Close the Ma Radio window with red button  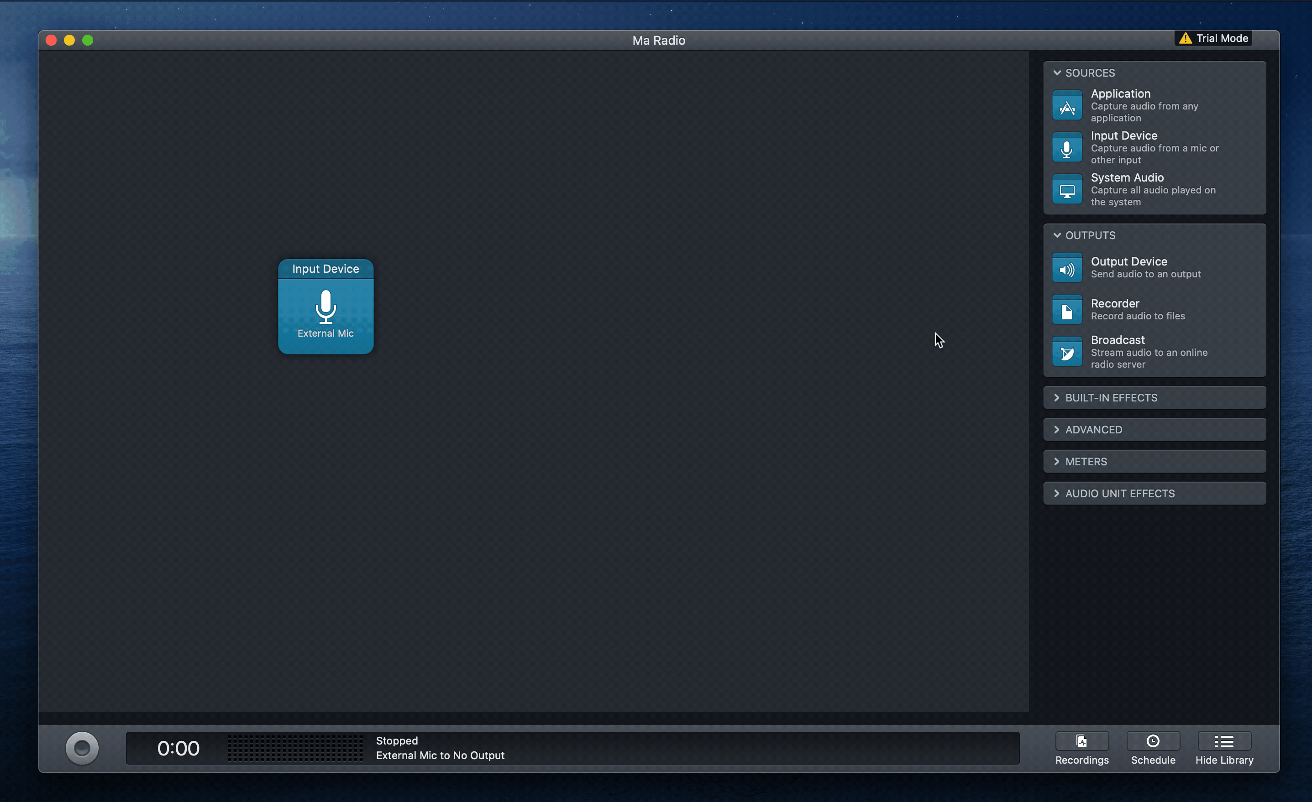pos(51,41)
